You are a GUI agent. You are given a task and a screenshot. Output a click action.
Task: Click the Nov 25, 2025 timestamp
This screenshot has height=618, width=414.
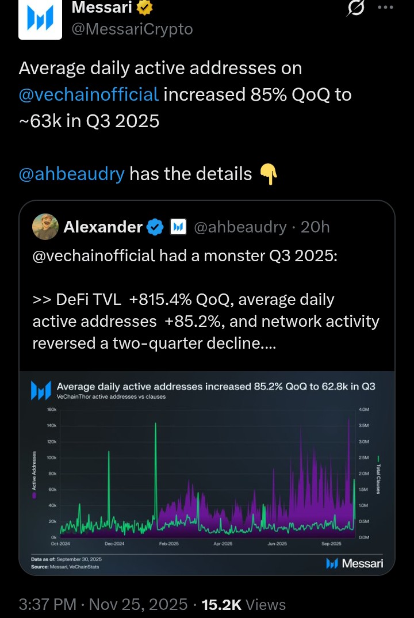click(132, 605)
